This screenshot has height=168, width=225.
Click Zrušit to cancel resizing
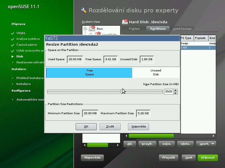[110, 127]
